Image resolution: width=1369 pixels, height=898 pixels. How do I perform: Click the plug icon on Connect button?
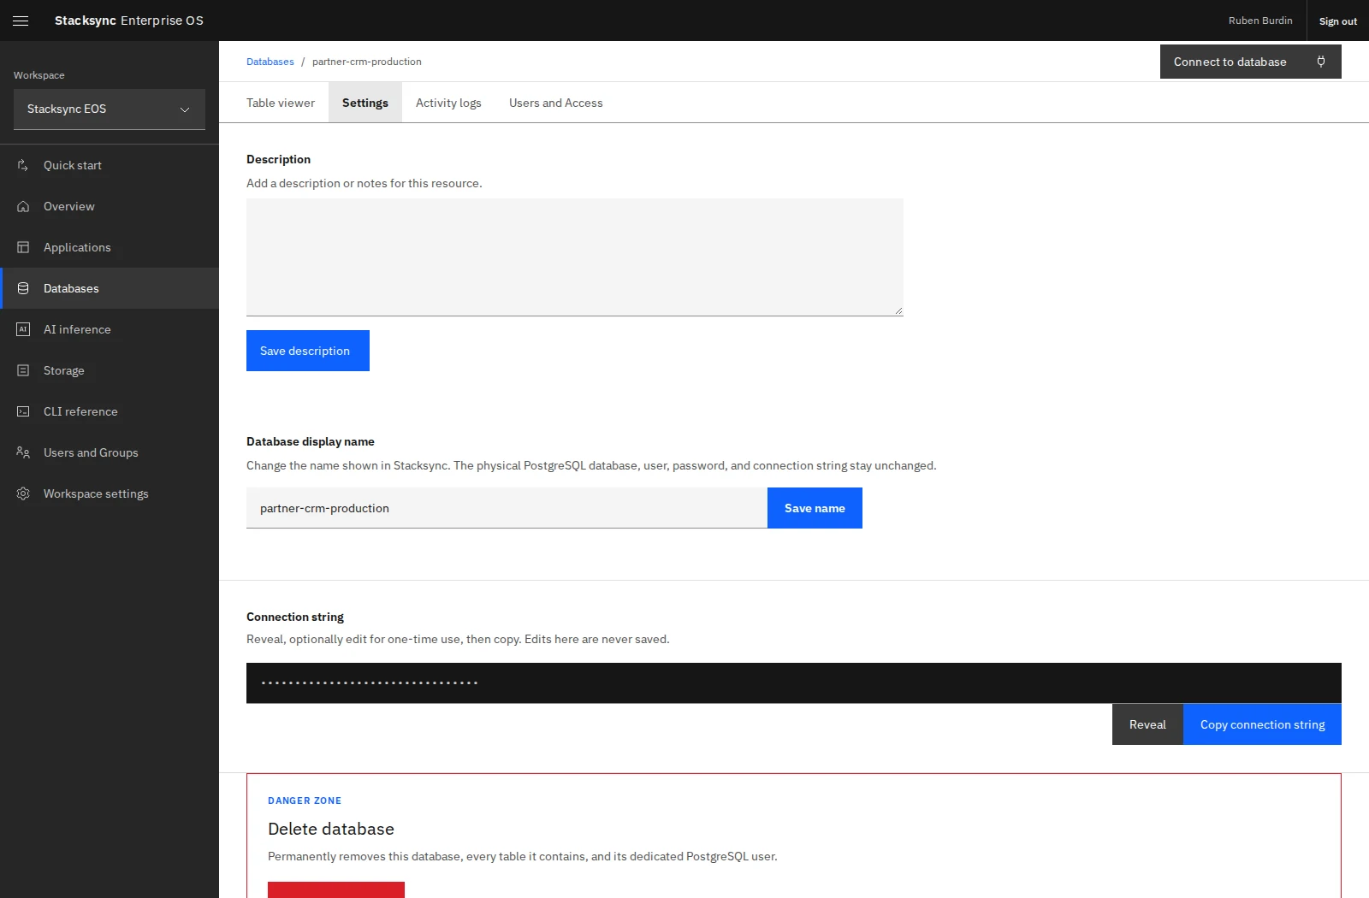[1321, 62]
